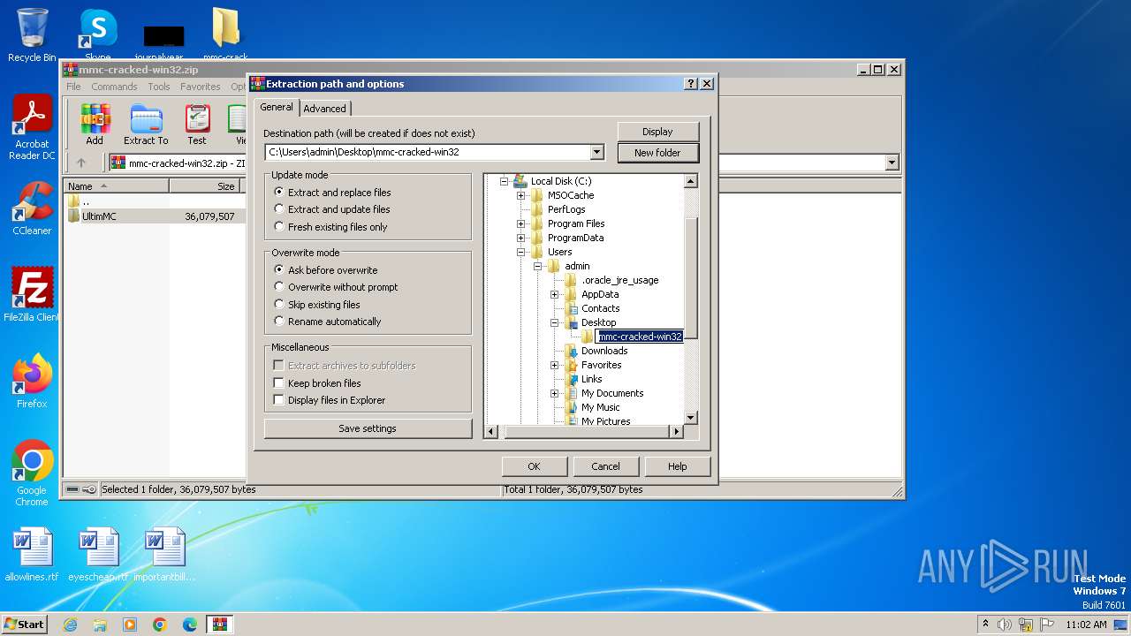
Task: Select Extract and replace files option
Action: (332, 193)
